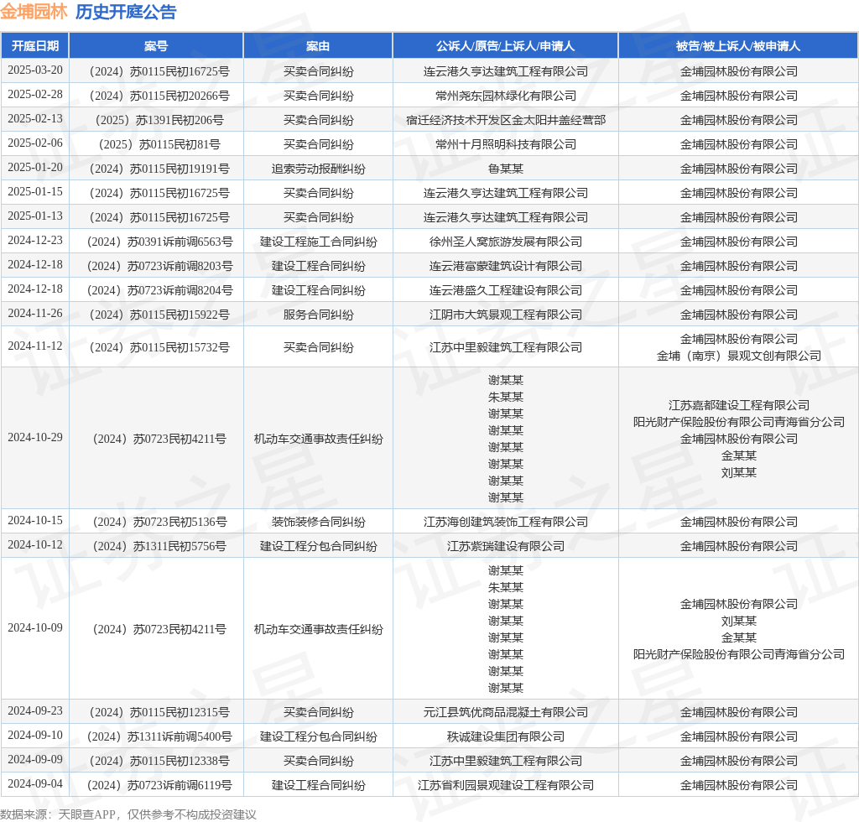Screen dimensions: 859x822
Task: Select the 被告/被上诉人/被申请人 column header
Action: tap(738, 46)
